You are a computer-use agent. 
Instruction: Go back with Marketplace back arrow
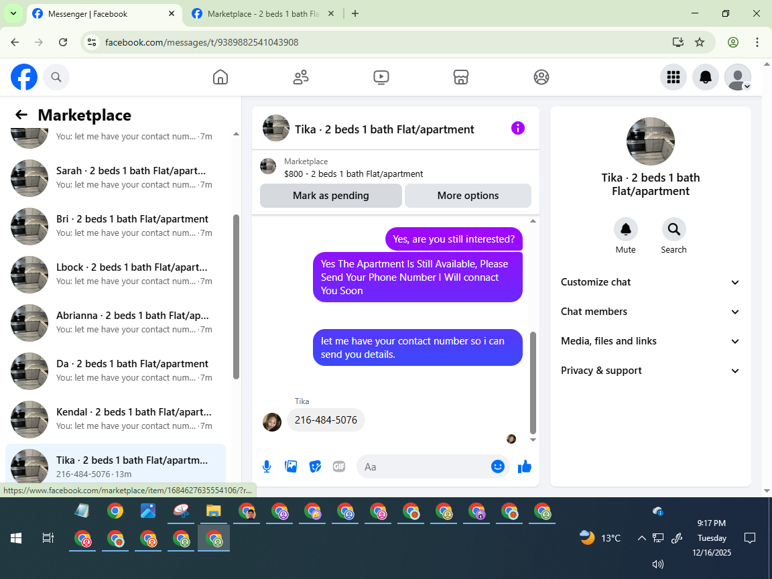pyautogui.click(x=21, y=115)
